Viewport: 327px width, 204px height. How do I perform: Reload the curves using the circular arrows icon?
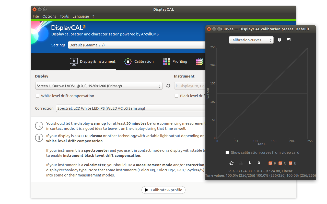[231, 163]
